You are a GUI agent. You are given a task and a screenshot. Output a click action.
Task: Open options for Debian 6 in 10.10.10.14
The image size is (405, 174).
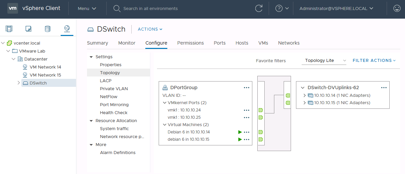247,132
